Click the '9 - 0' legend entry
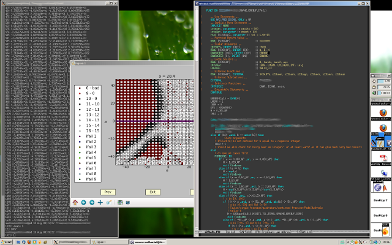The width and height of the screenshot is (392, 245). [90, 93]
